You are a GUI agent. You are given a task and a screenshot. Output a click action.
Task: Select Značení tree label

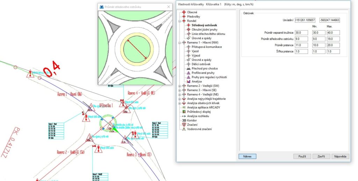coord(192,125)
